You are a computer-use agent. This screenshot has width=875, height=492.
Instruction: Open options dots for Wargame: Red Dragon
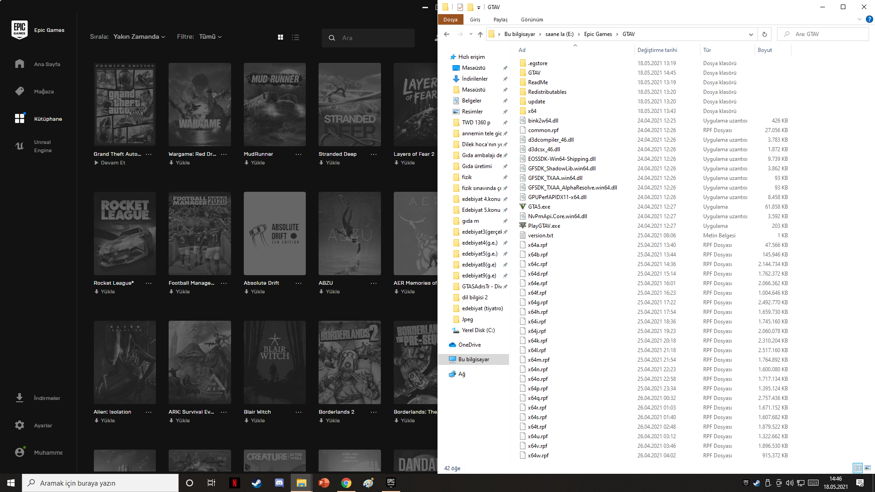[224, 154]
